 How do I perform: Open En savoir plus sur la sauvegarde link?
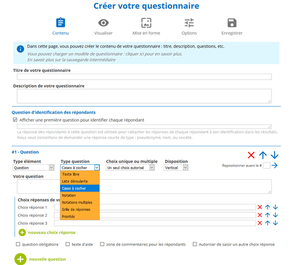click(71, 60)
